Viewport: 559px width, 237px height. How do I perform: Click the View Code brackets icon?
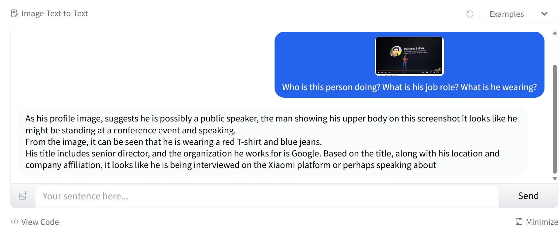pyautogui.click(x=14, y=222)
